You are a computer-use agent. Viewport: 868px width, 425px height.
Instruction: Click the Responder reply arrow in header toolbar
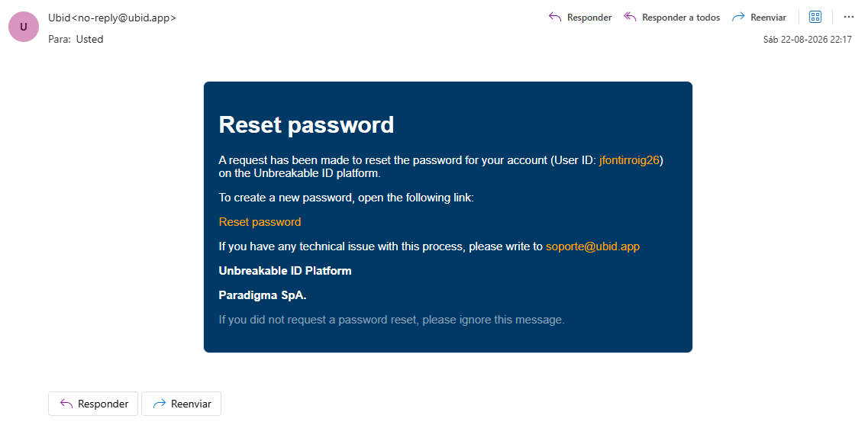tap(555, 17)
